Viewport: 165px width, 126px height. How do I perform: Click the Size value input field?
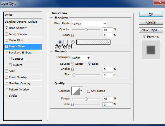tap(108, 75)
